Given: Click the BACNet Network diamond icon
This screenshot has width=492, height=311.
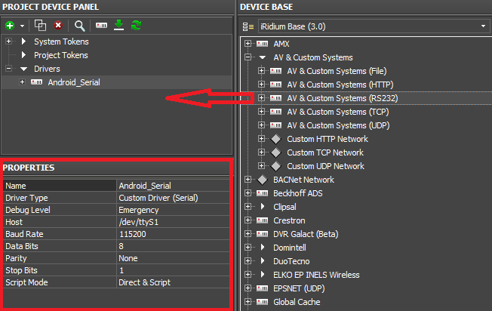Looking at the screenshot, I should point(263,180).
